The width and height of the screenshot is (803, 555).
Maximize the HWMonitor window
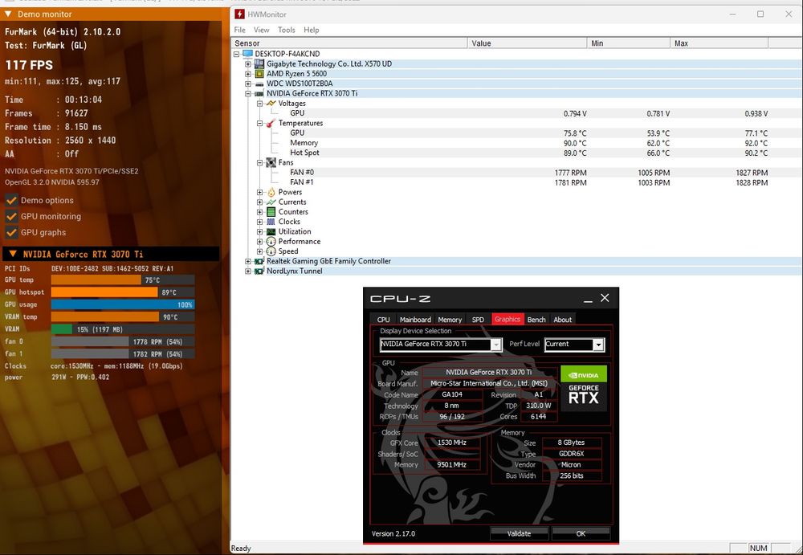pos(760,14)
